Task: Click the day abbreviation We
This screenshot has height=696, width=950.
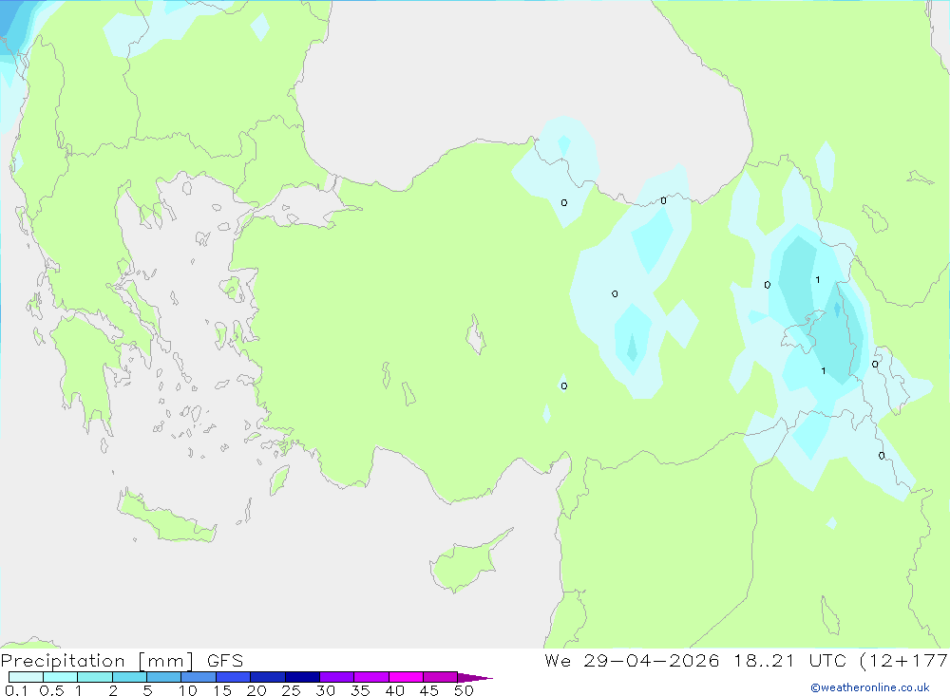Action: (x=558, y=661)
